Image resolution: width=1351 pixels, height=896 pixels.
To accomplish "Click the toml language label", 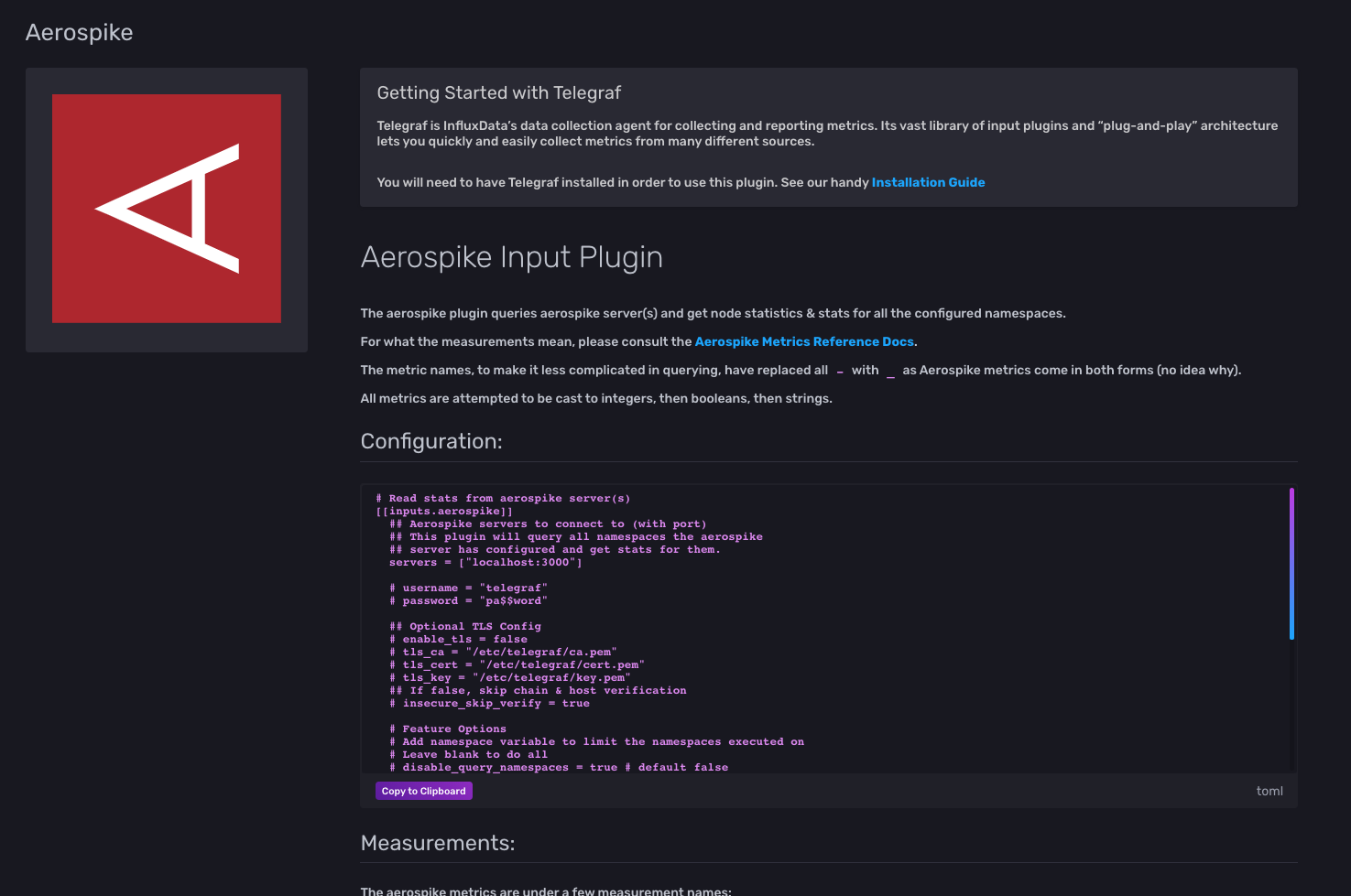I will (1269, 791).
